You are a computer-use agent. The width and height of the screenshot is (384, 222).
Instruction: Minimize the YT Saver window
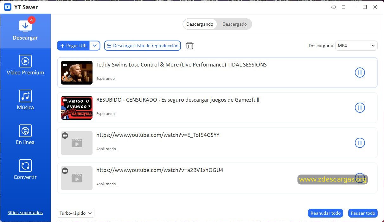pos(354,7)
